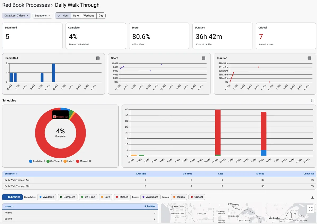The image size is (317, 224).
Task: Select the Daily Walk Through Am row
Action: pyautogui.click(x=159, y=180)
